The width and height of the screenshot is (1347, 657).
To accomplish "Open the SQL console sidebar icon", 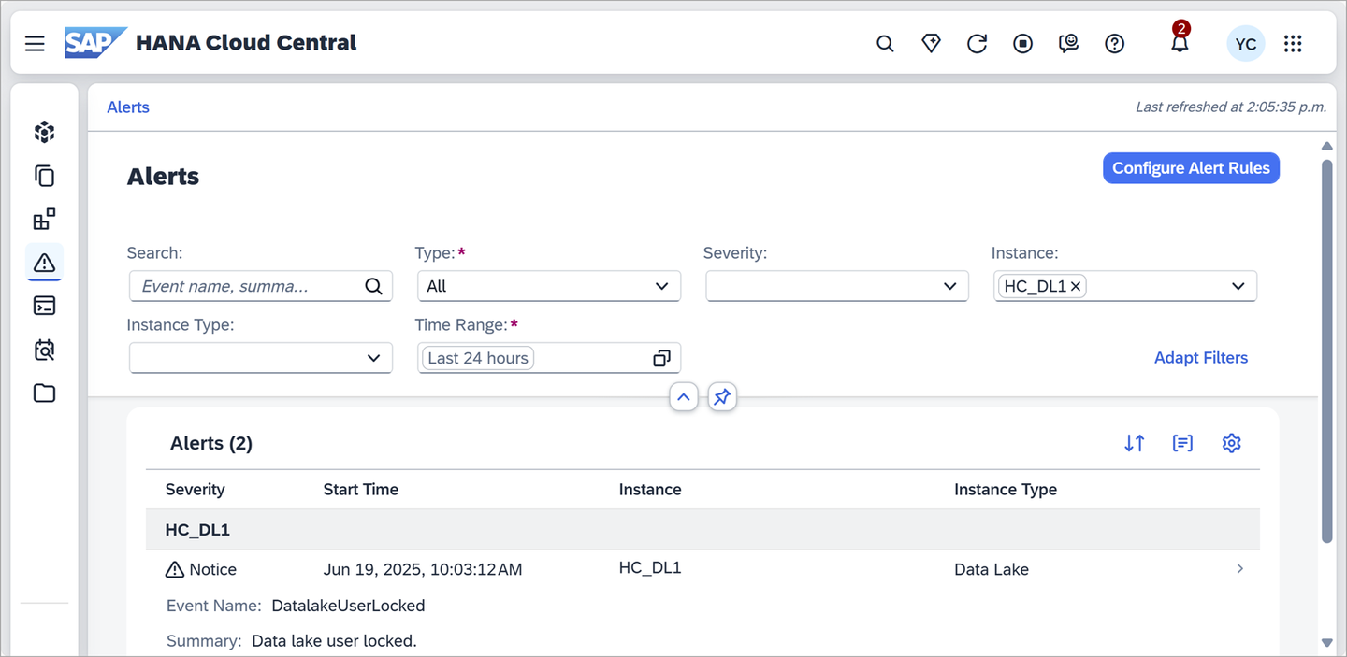I will pyautogui.click(x=44, y=306).
